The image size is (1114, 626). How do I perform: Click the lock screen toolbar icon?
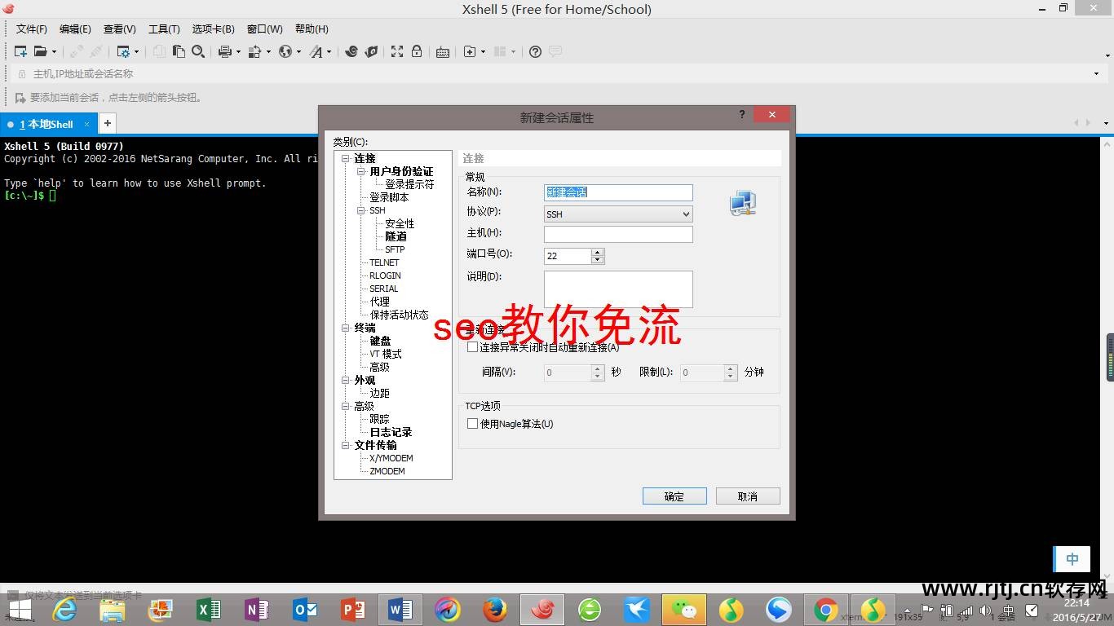(x=417, y=51)
